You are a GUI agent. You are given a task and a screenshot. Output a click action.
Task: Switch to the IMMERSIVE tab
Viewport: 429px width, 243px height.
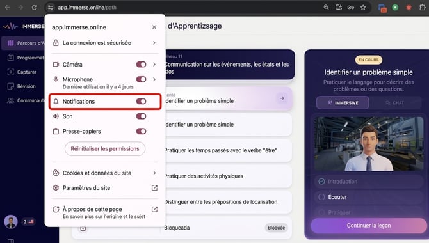pyautogui.click(x=343, y=103)
